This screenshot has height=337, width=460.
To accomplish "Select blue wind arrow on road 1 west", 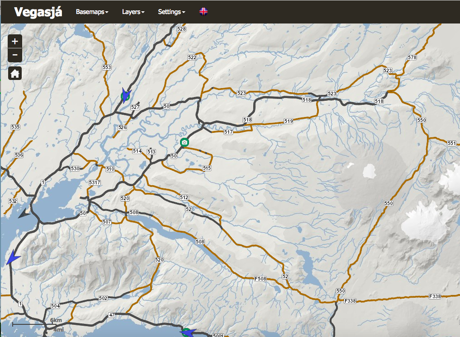I will 13,258.
